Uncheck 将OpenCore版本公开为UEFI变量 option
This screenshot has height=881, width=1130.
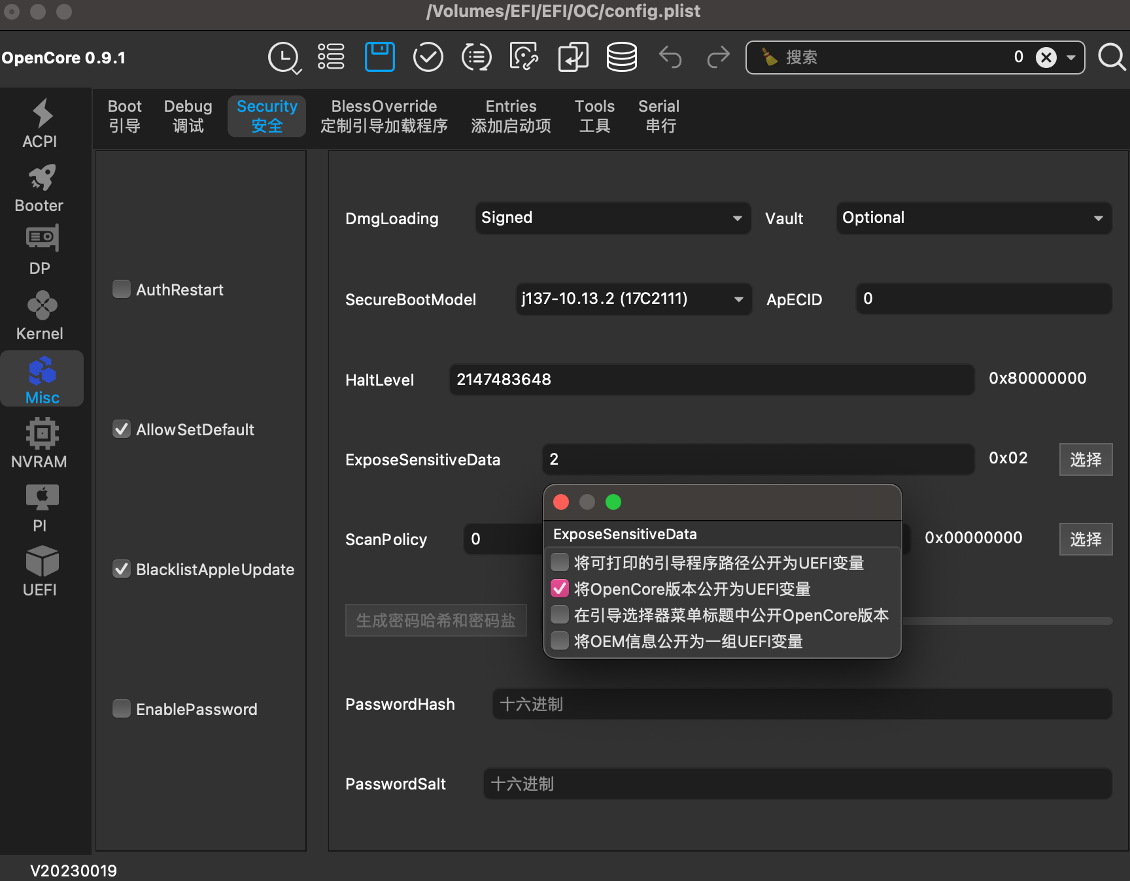click(x=560, y=588)
